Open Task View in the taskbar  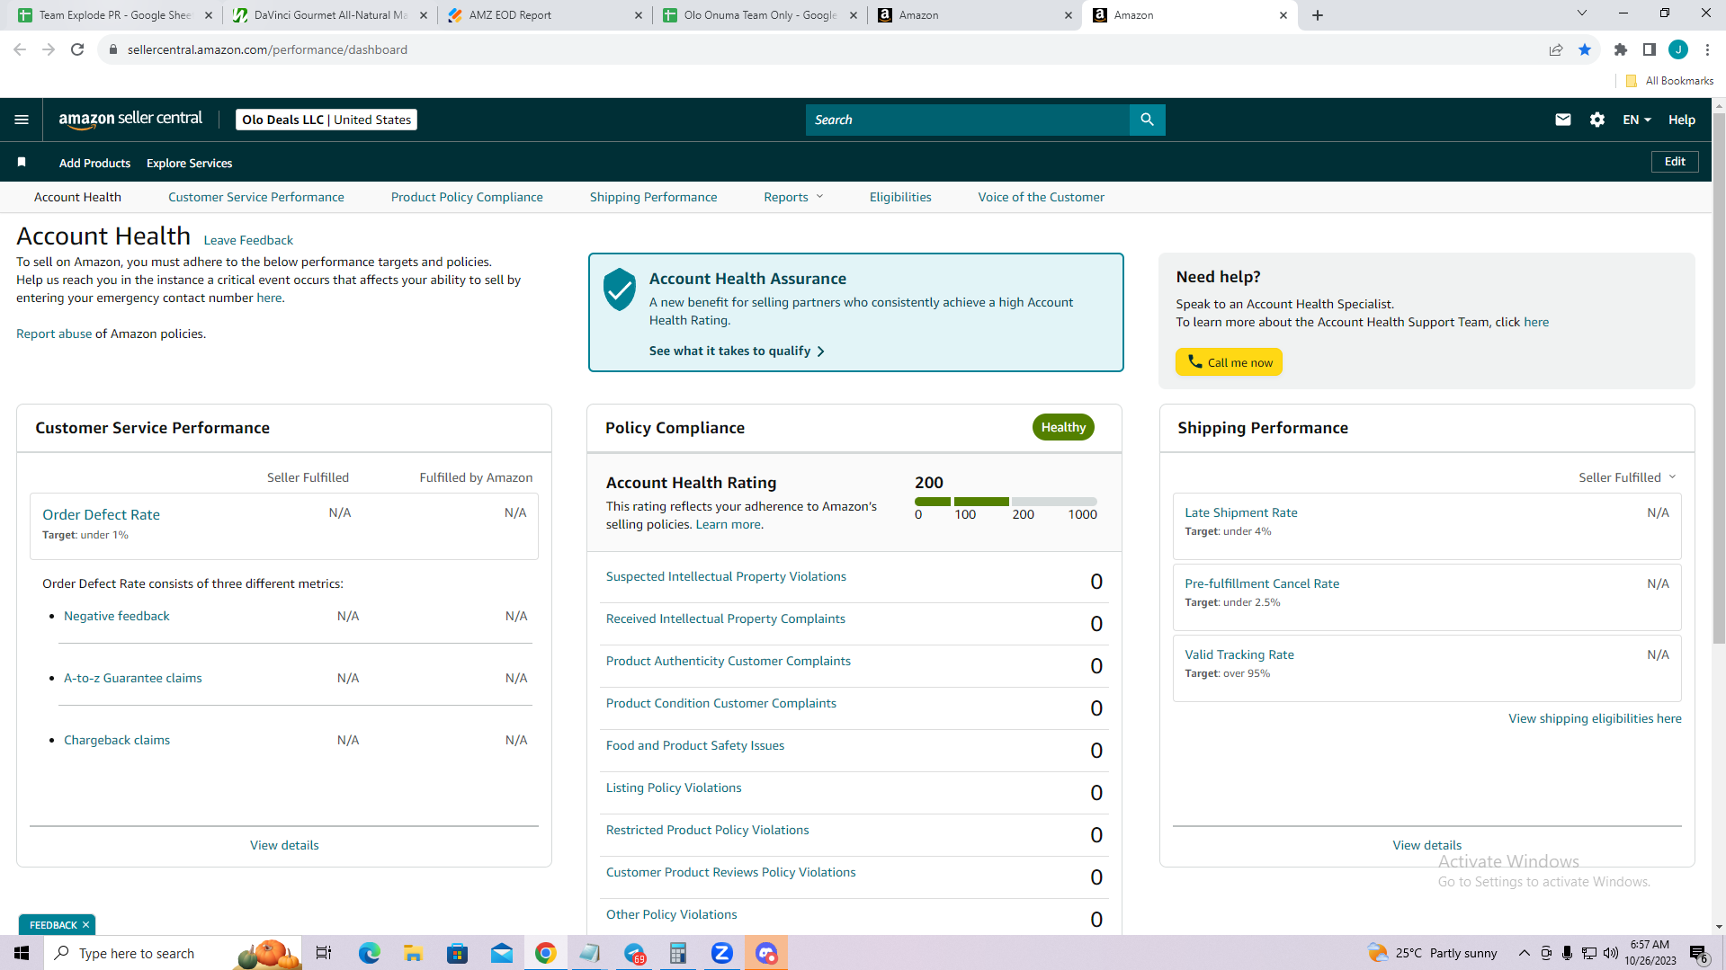point(324,953)
